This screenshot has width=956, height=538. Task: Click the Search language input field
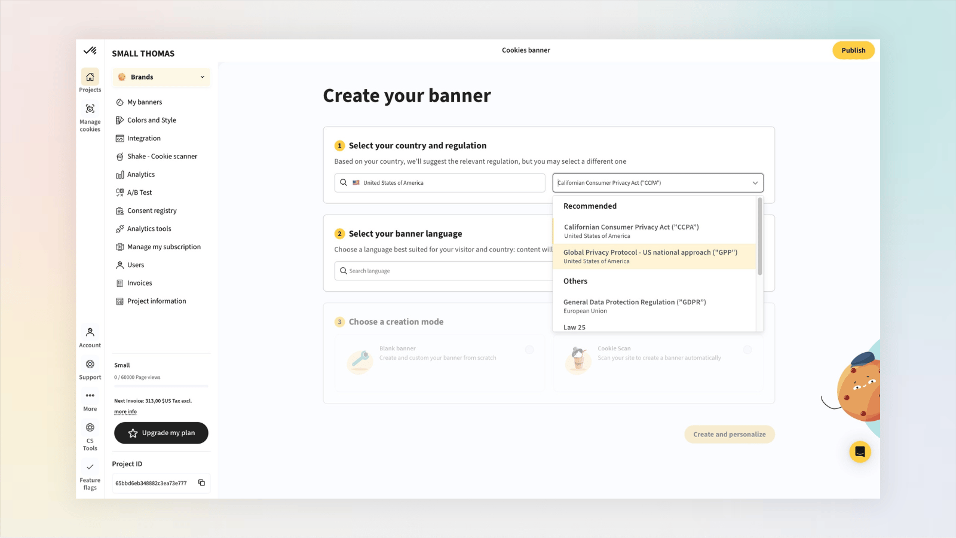coord(443,271)
